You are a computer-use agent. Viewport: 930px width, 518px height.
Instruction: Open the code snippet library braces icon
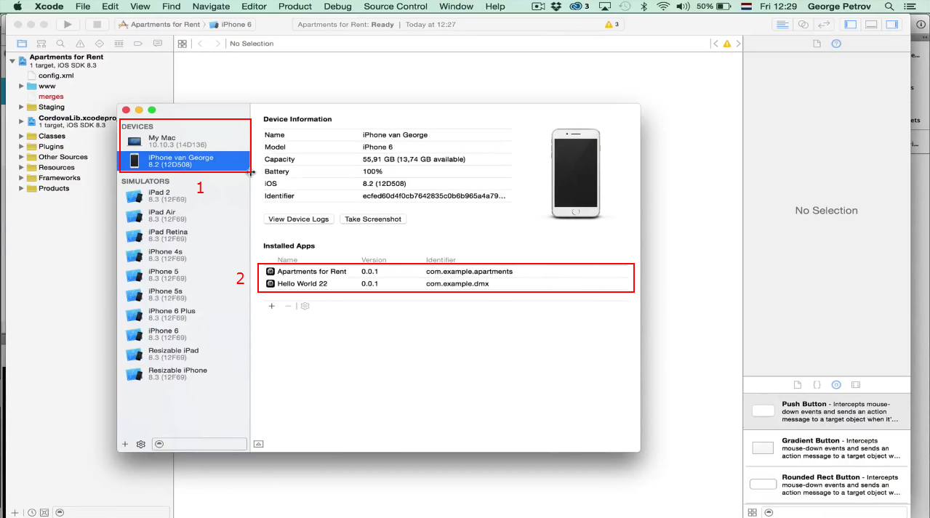(x=817, y=384)
